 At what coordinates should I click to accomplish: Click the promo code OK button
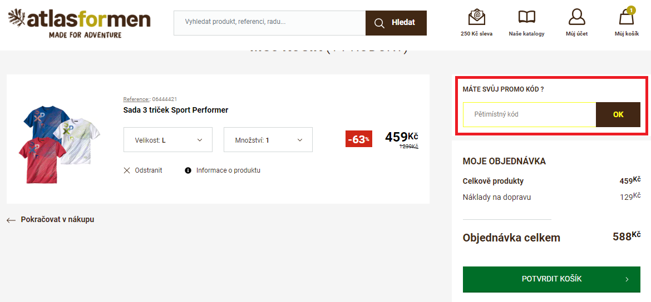(618, 114)
